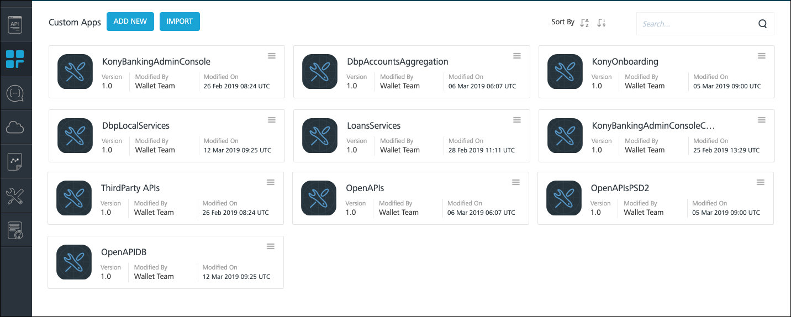
Task: Click the DbpLocalServices app icon
Action: point(75,136)
